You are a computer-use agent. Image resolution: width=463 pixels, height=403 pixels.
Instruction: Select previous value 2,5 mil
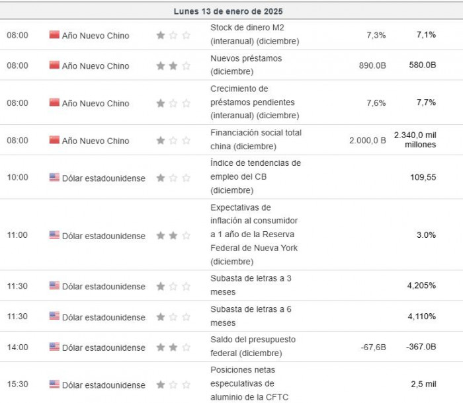point(423,384)
